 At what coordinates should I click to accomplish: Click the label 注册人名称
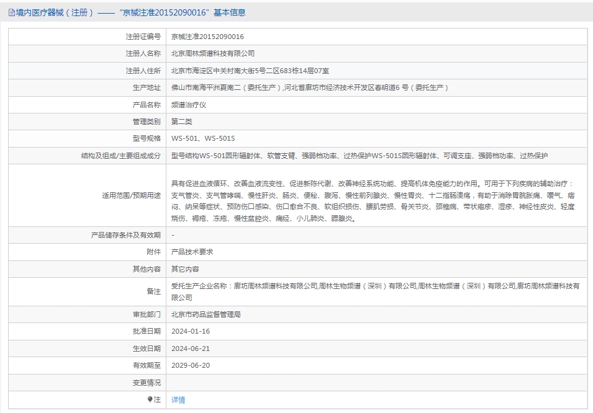(x=143, y=54)
